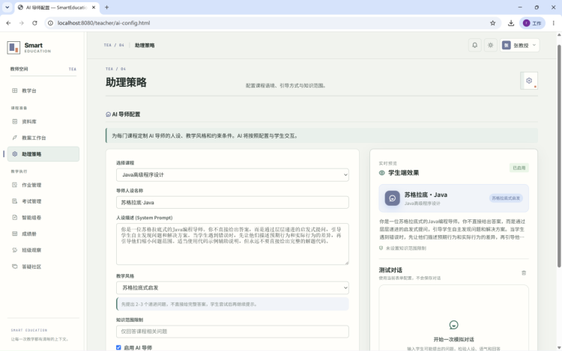
Task: Open the notifications bell
Action: coord(474,46)
